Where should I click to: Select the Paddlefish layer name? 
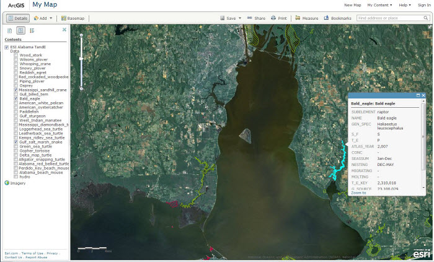coord(29,111)
